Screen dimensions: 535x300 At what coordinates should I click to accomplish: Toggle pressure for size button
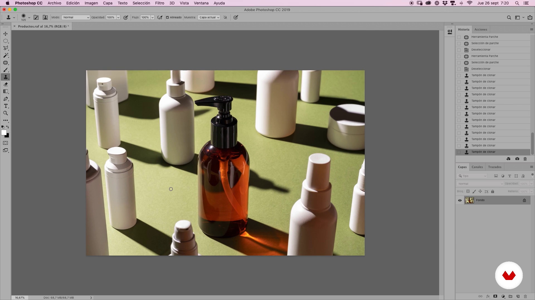click(236, 17)
